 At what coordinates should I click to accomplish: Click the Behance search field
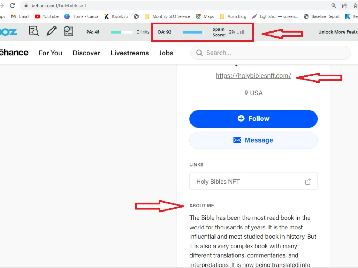[x=271, y=53]
